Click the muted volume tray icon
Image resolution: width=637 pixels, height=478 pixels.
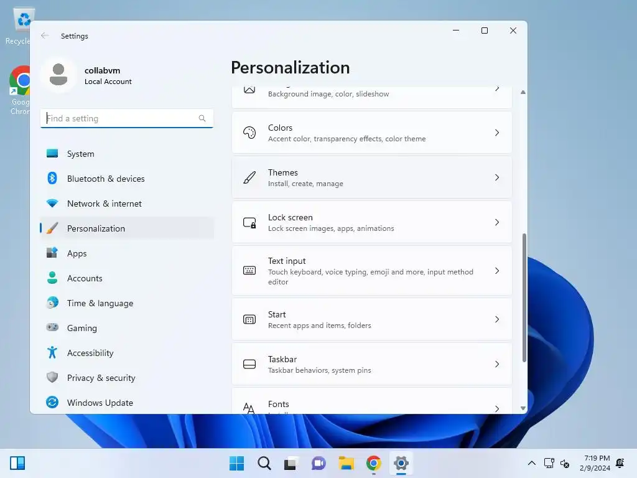point(565,463)
